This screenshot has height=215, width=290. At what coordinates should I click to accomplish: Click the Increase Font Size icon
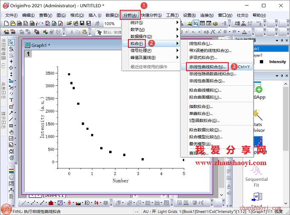tap(213, 32)
